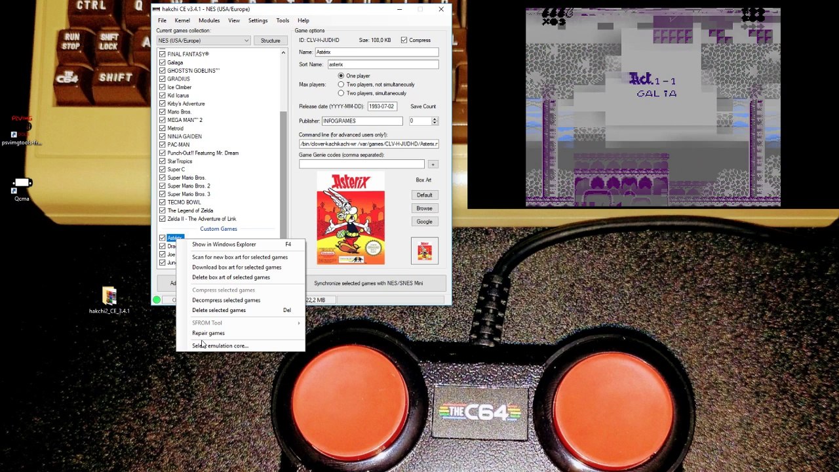
Task: Choose Repair games
Action: tap(241, 333)
